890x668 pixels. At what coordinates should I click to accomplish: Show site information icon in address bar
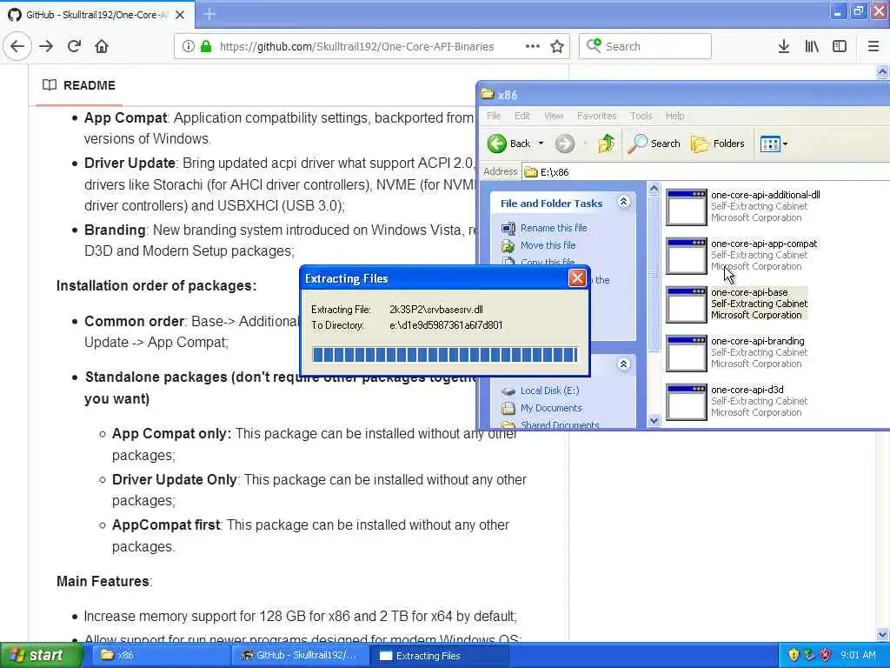[189, 47]
